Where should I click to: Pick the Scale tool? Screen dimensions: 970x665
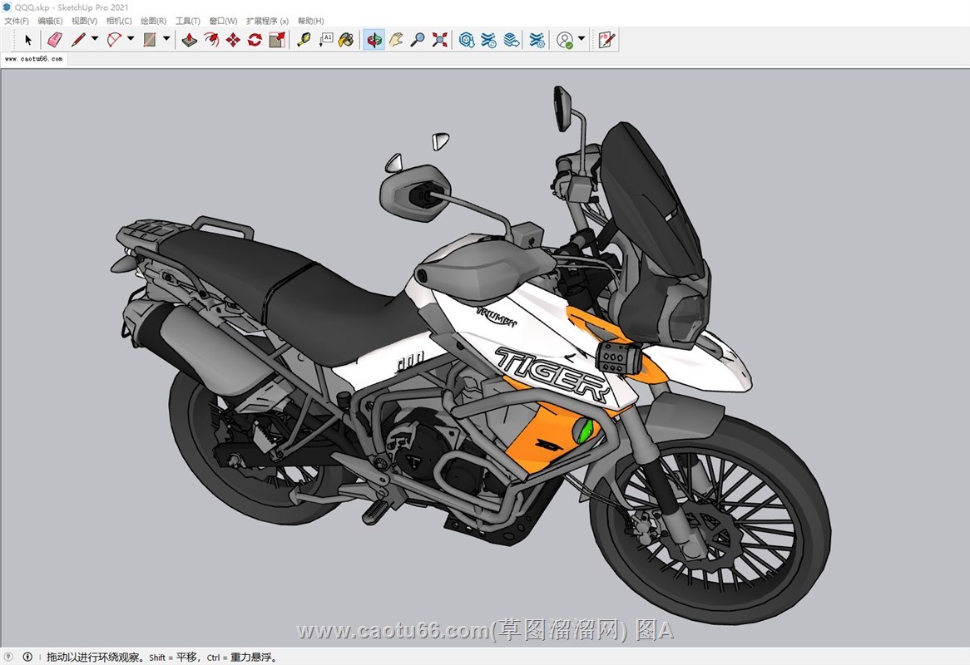[277, 40]
